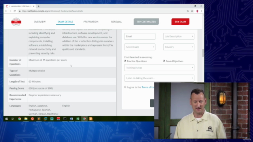
Task: Click 'No prior experience necessary' text
Action: pyautogui.click(x=45, y=95)
